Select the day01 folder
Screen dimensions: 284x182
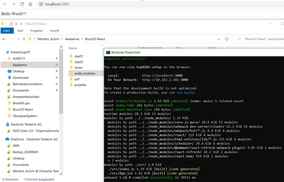point(79,56)
